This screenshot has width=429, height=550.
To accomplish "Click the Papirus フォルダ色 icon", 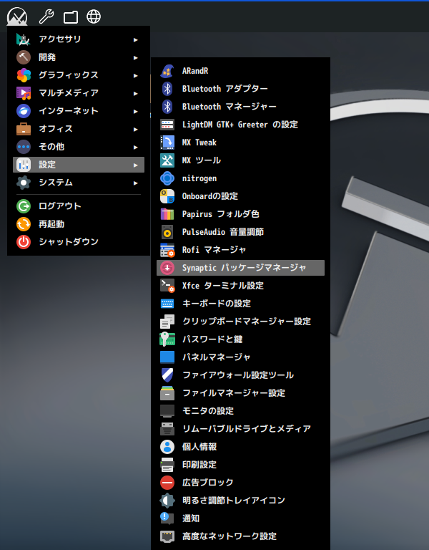I will click(x=167, y=214).
